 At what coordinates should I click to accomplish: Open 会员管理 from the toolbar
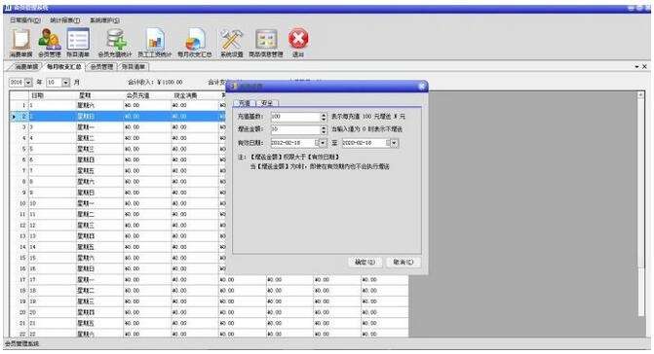(x=49, y=43)
